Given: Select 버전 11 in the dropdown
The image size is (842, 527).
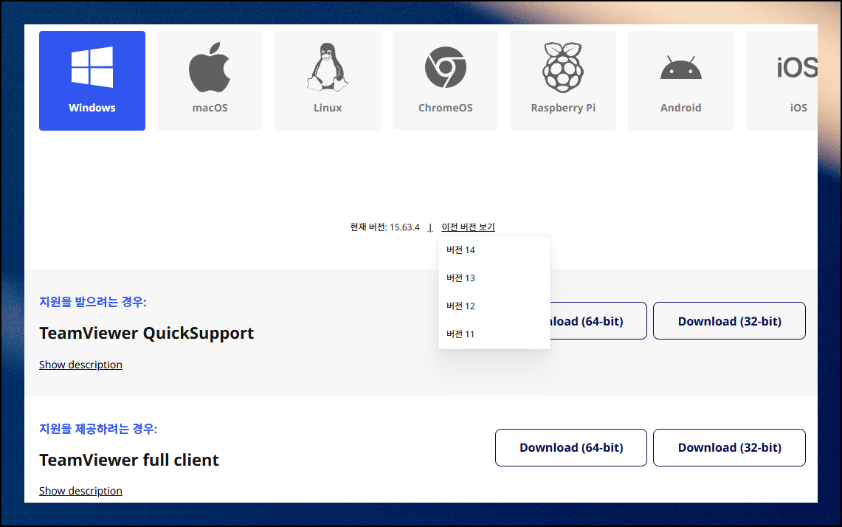Looking at the screenshot, I should coord(494,334).
